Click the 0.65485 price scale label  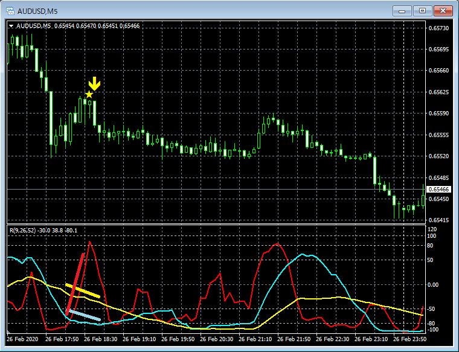point(438,178)
